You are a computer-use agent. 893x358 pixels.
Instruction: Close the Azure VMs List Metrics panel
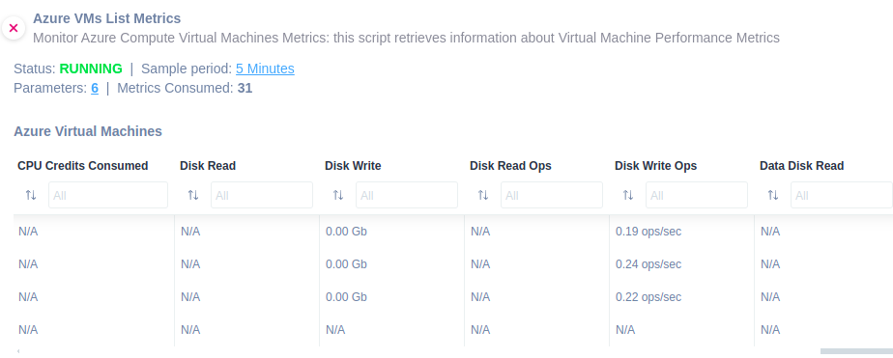tap(14, 28)
